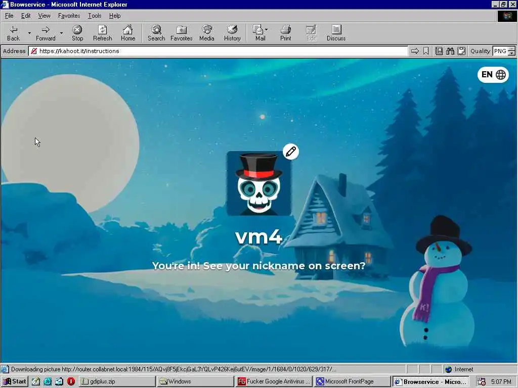Click the 'You're in!' message text
Viewport: 518px width, 388px height.
pyautogui.click(x=258, y=266)
